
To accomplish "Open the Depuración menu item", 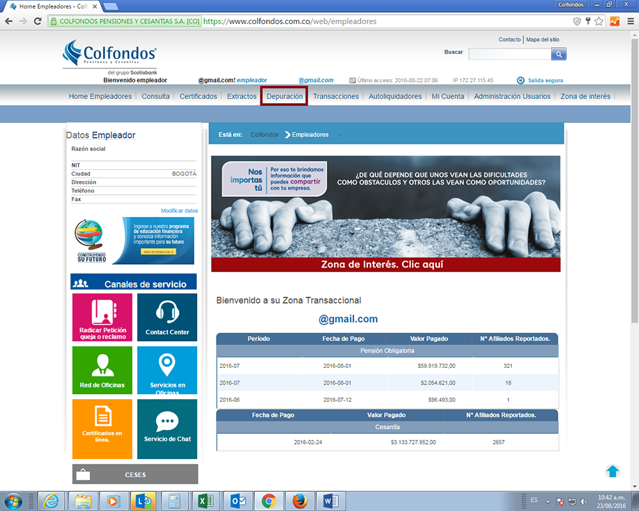I will (x=284, y=96).
